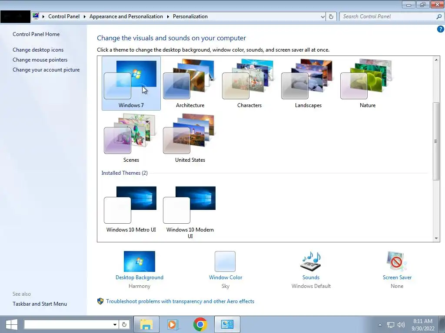Expand arrow after Control Panel breadcrumb

tap(85, 17)
